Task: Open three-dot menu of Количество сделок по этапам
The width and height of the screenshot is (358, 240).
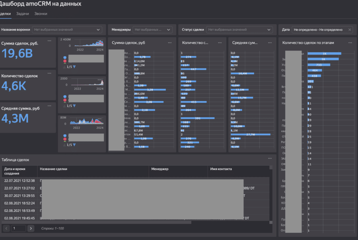Action: (350, 43)
